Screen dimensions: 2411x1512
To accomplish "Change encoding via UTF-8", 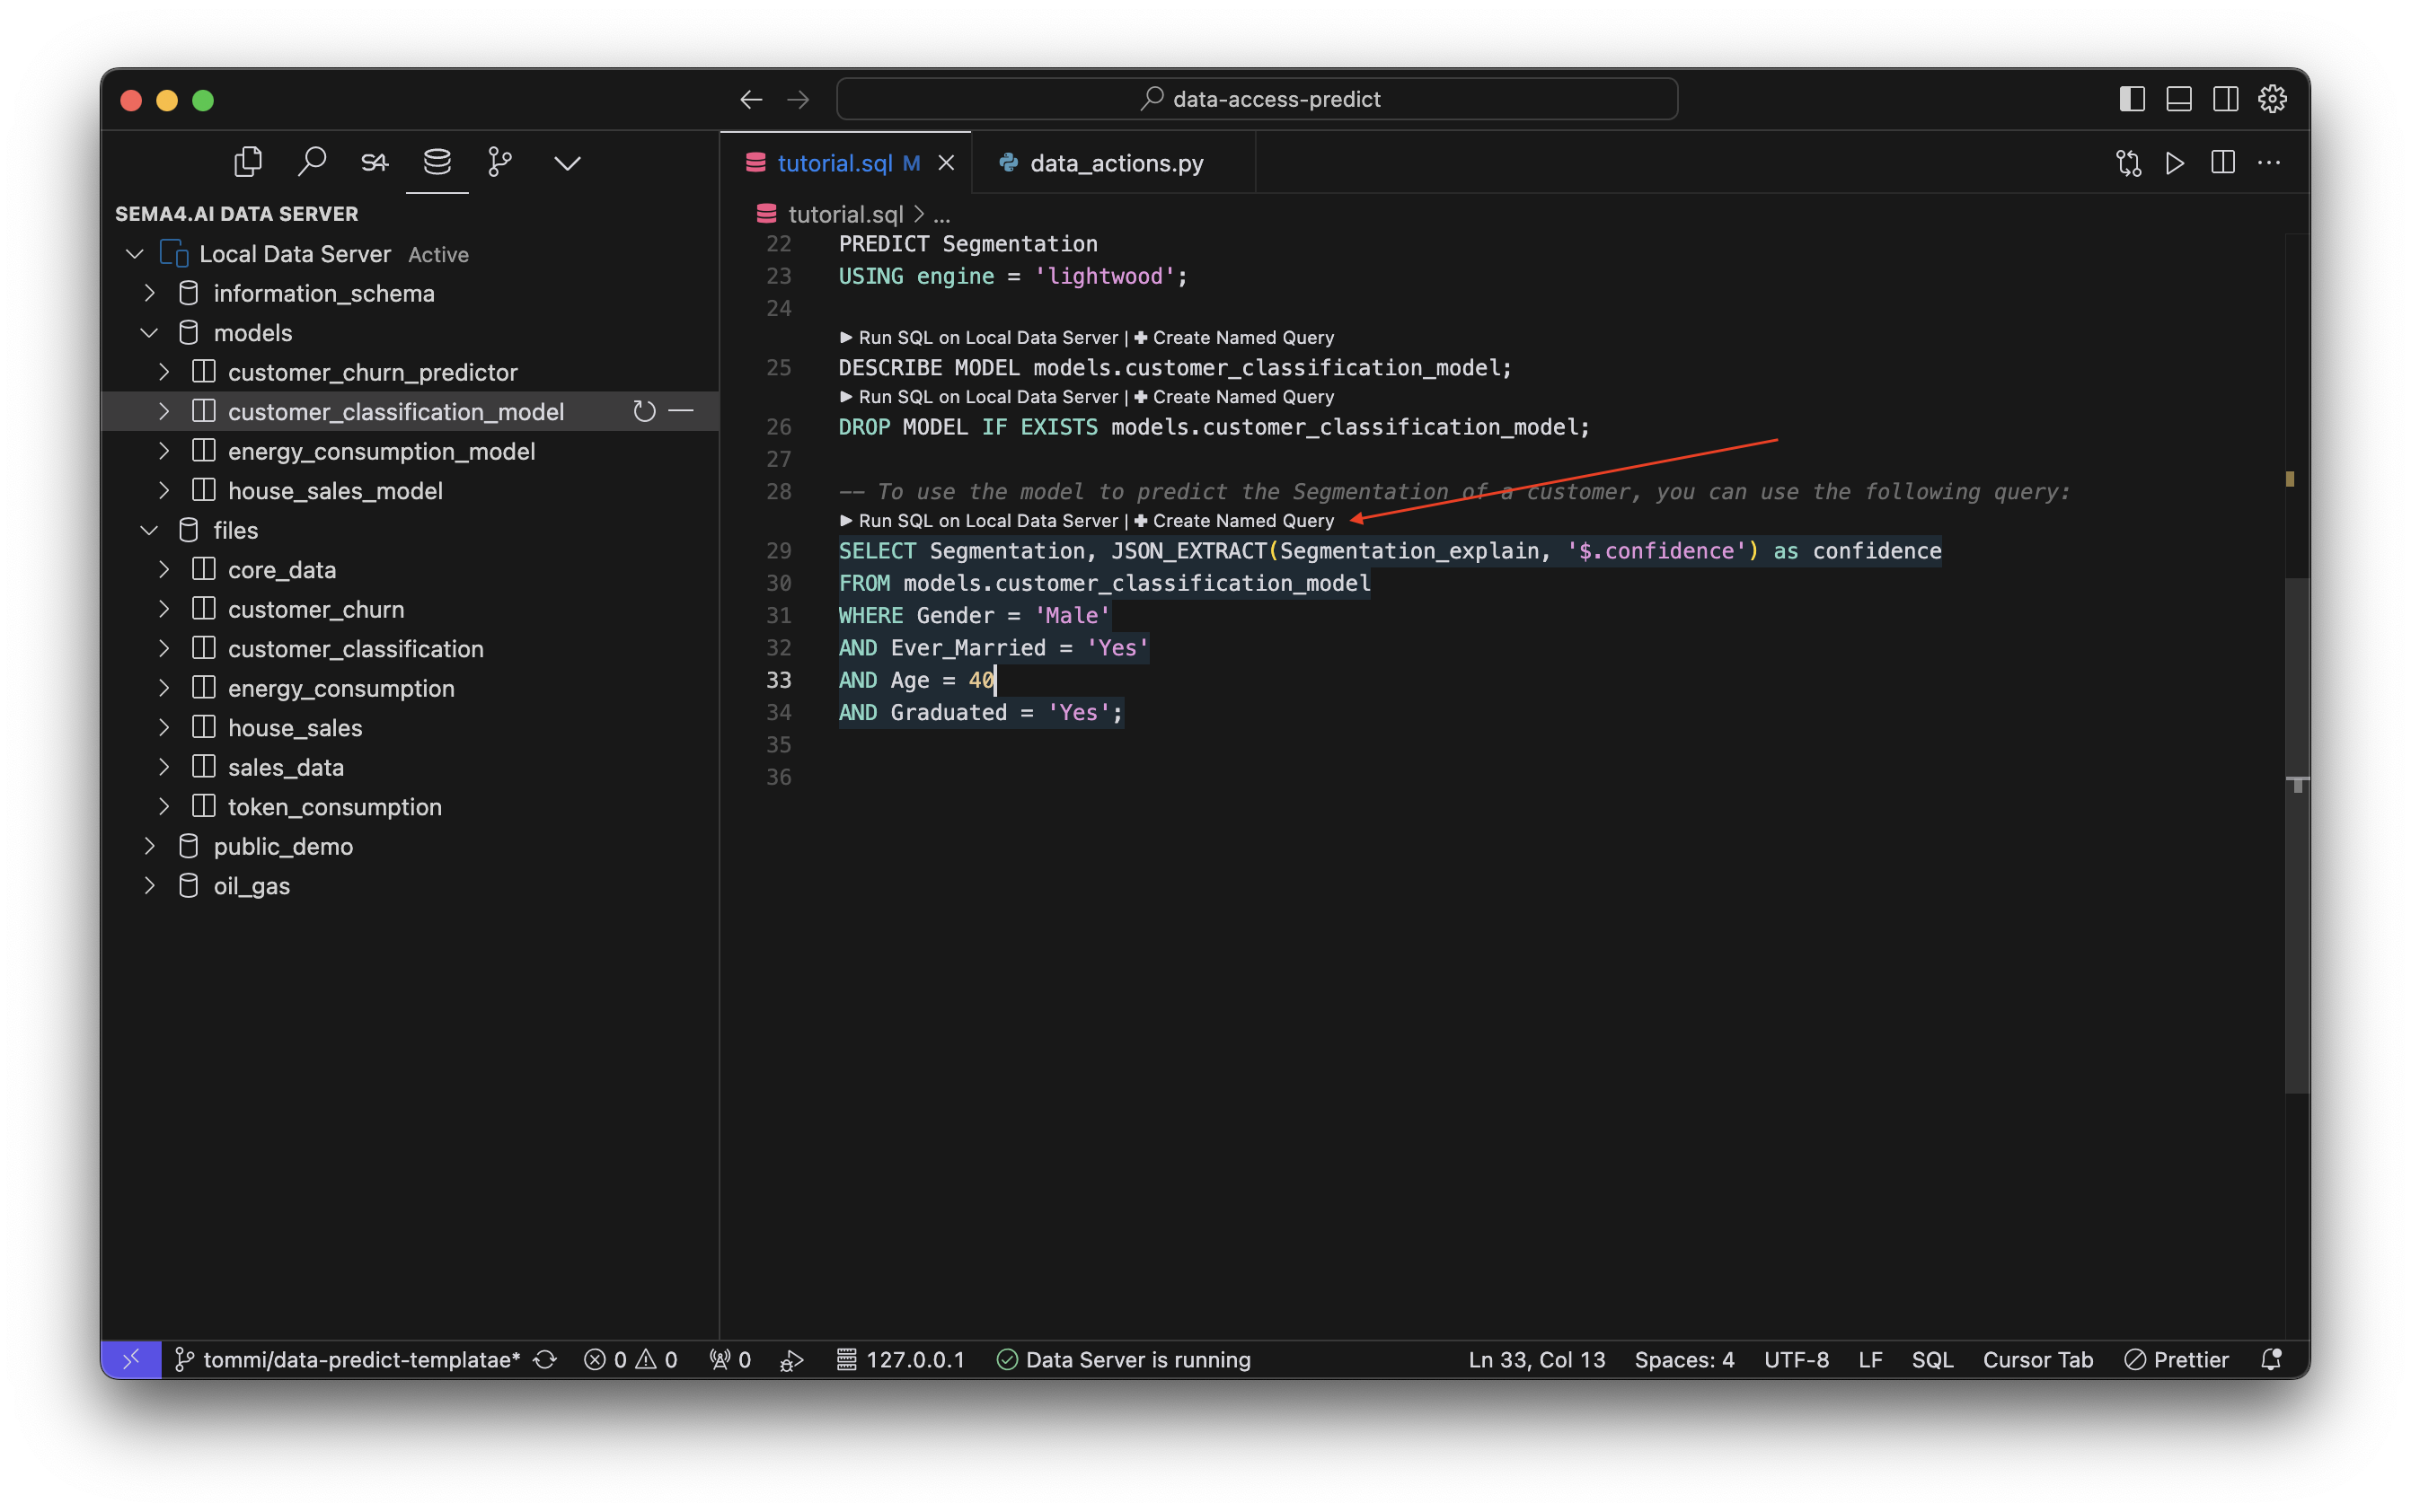I will 1796,1359.
